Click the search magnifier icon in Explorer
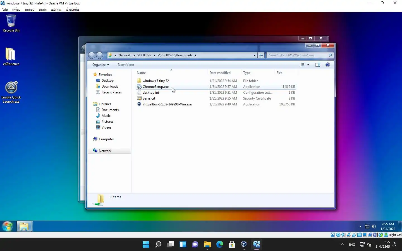 (330, 55)
